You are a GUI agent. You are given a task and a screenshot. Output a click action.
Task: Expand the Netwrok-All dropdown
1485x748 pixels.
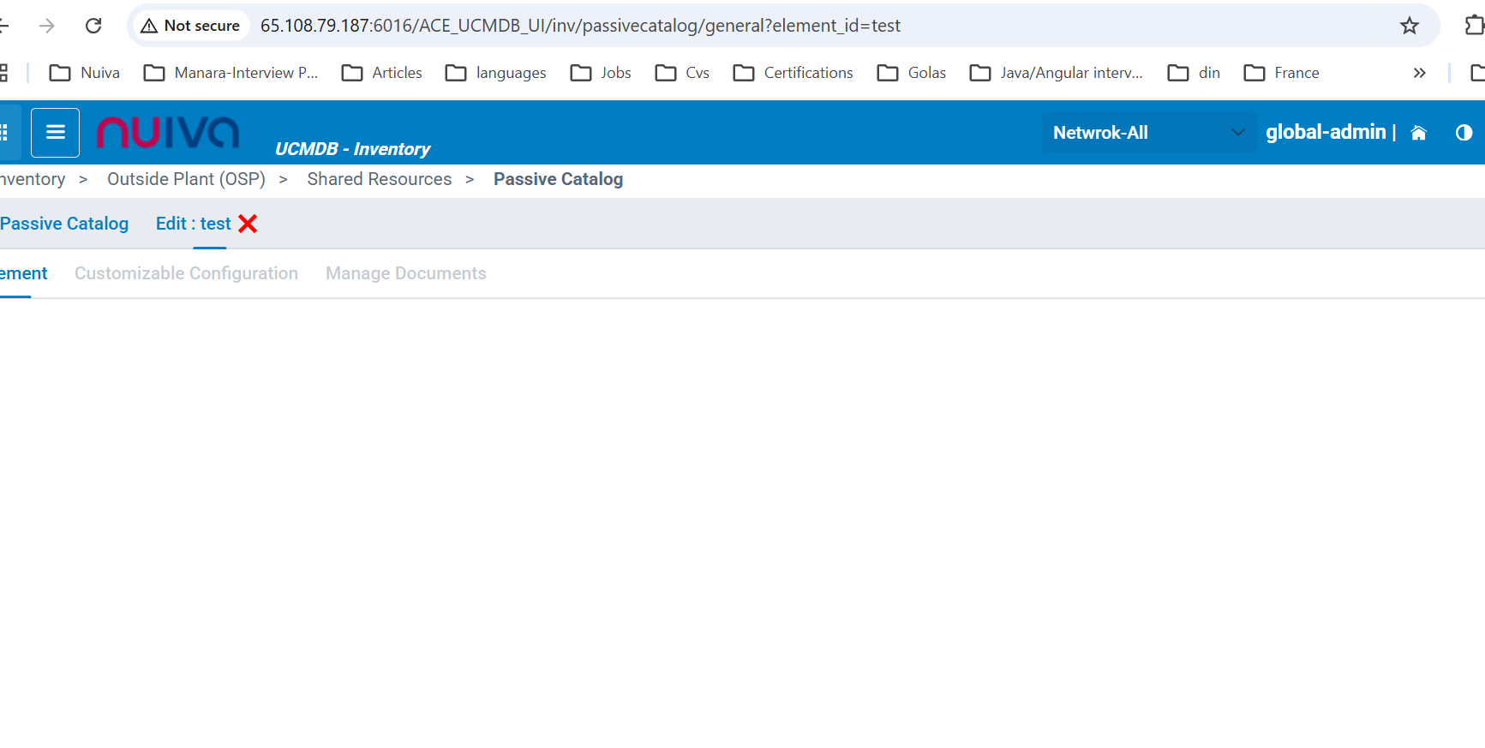(x=1148, y=133)
